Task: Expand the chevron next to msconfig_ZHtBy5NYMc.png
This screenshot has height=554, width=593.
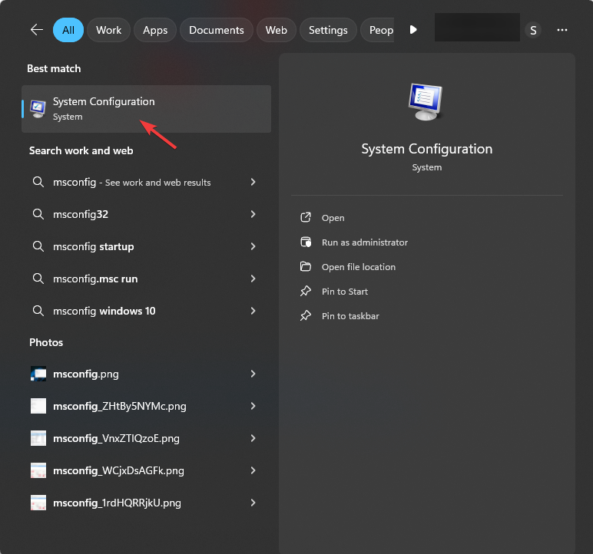Action: tap(253, 406)
